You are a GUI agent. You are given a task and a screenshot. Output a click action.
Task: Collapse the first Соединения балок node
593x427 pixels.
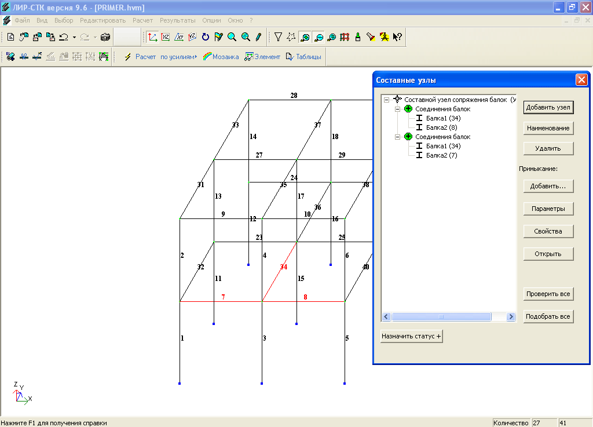pyautogui.click(x=398, y=109)
